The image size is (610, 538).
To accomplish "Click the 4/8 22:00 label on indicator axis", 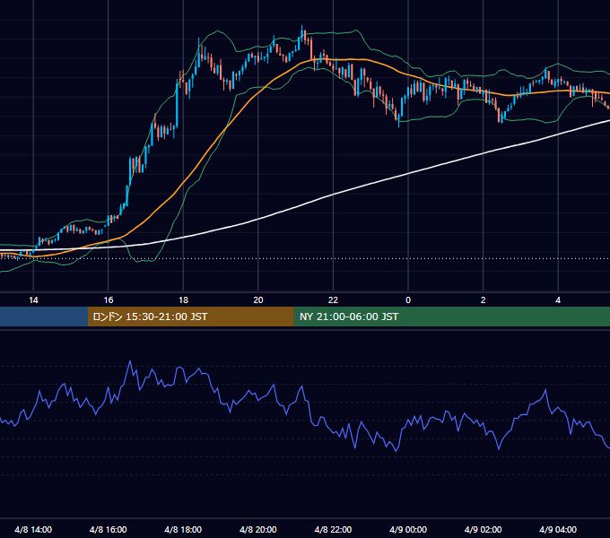I will pyautogui.click(x=333, y=529).
